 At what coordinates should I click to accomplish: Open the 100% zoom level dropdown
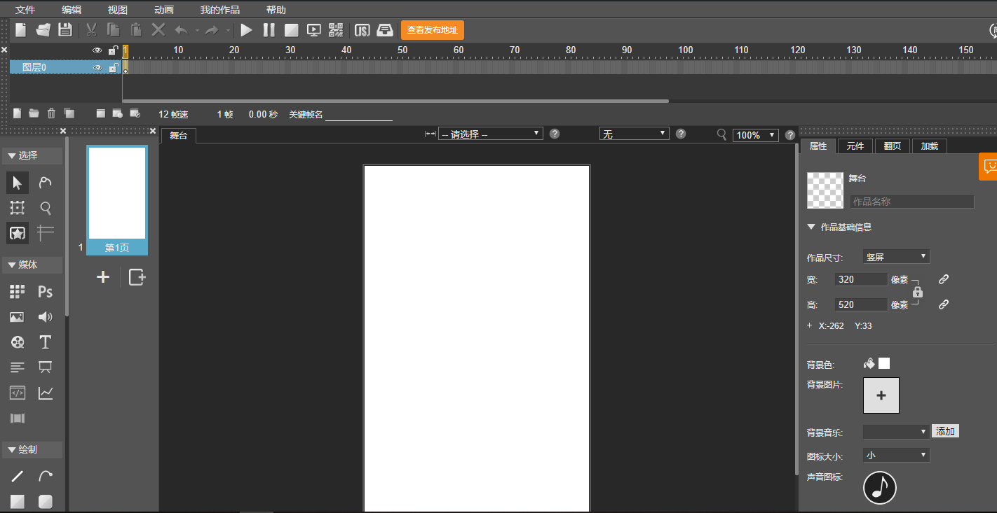(x=755, y=135)
